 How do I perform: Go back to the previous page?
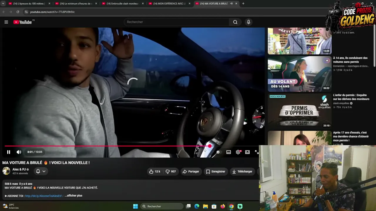(4, 12)
